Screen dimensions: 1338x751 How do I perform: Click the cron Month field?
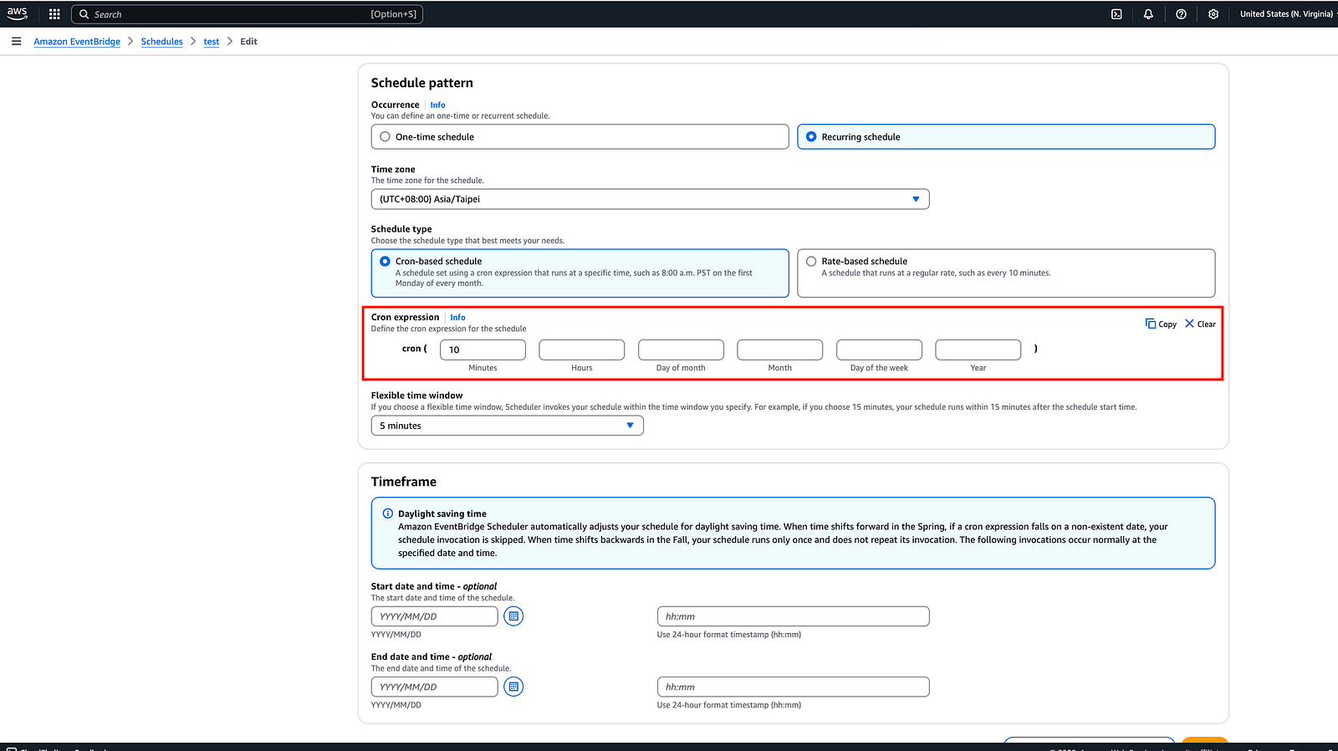pos(780,350)
